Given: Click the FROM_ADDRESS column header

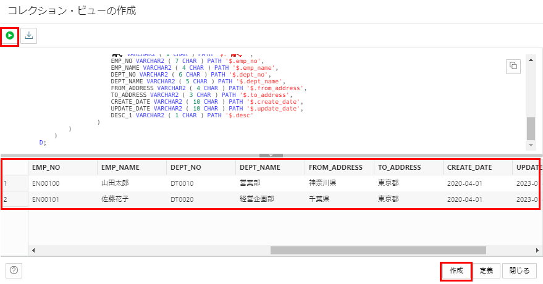Looking at the screenshot, I should (x=339, y=167).
